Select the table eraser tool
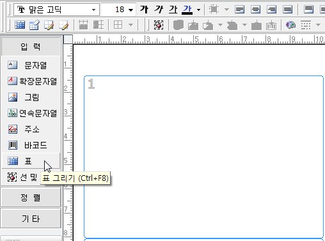Viewport: 325px width, 241px height. pos(63,25)
